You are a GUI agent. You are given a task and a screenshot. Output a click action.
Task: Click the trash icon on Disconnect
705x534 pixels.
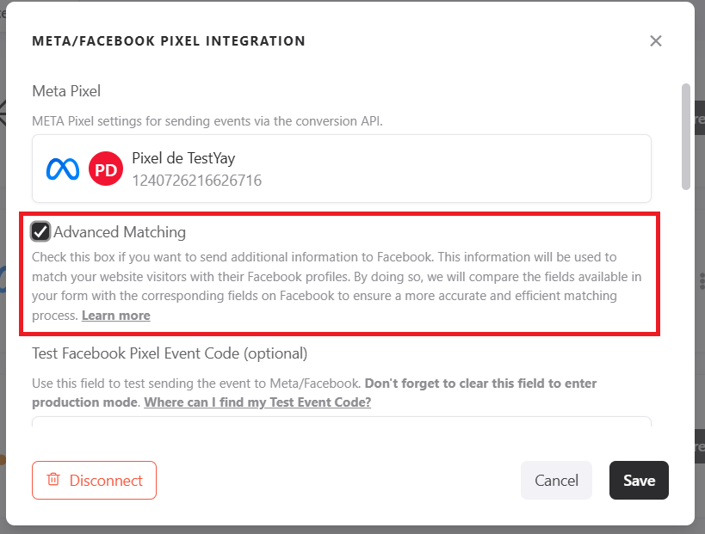click(53, 480)
